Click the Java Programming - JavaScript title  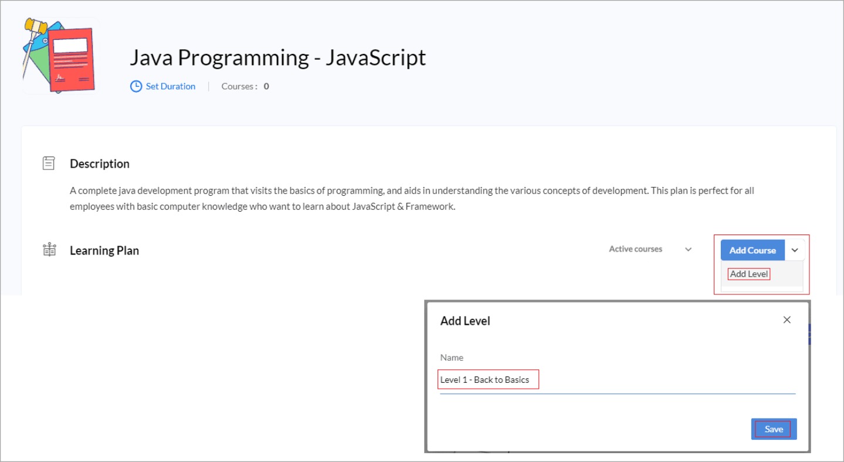click(277, 57)
